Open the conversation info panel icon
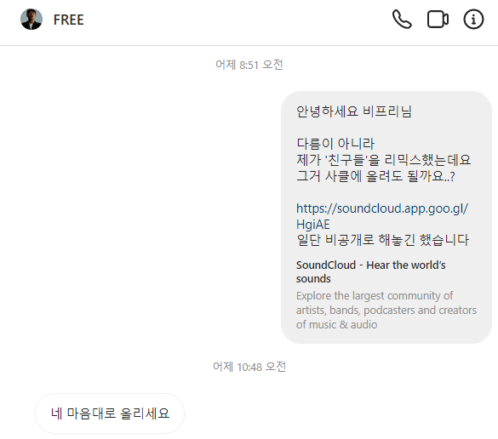The width and height of the screenshot is (498, 439). [x=473, y=20]
